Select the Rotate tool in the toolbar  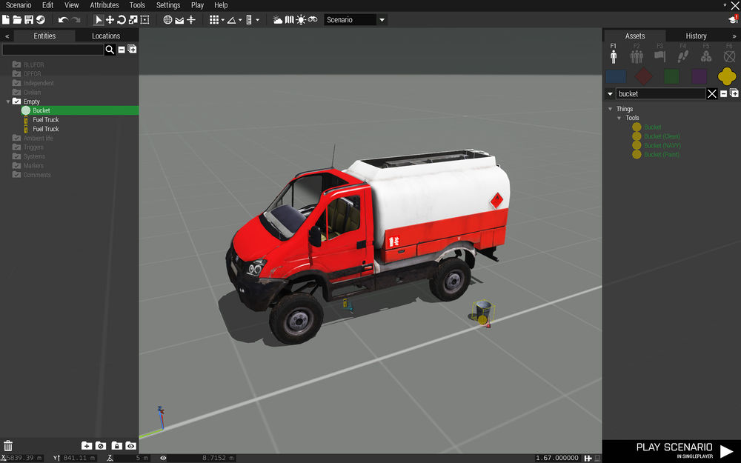coord(121,19)
